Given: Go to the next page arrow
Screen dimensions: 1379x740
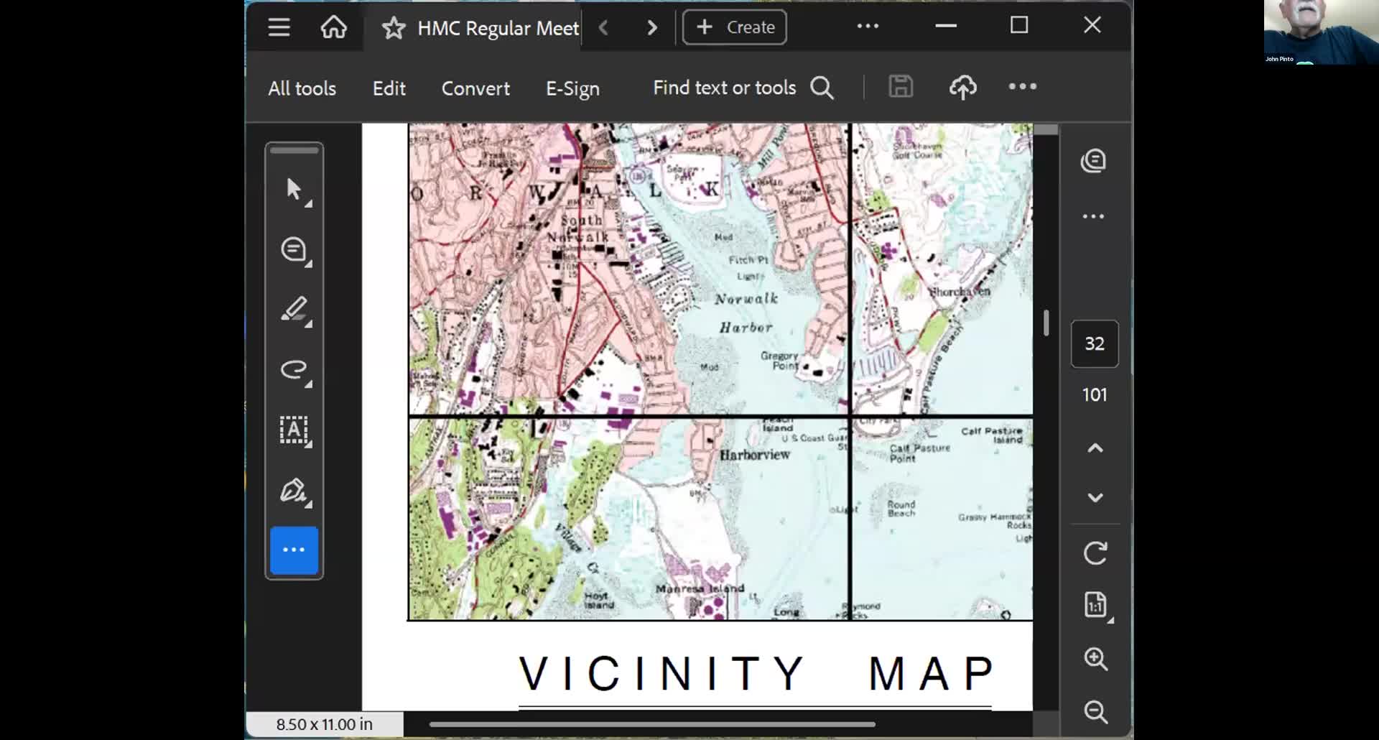Looking at the screenshot, I should click(1095, 497).
